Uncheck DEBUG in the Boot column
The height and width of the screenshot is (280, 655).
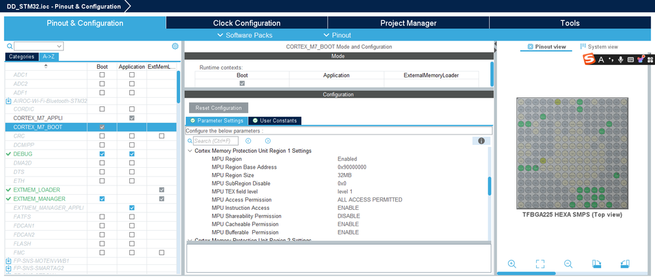[x=102, y=154]
